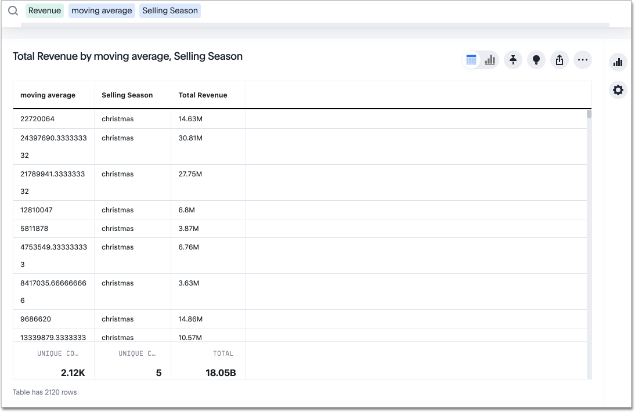
Task: Open the more options ellipsis menu
Action: tap(583, 60)
